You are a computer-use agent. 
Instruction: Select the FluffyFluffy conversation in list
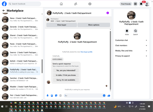(21, 71)
